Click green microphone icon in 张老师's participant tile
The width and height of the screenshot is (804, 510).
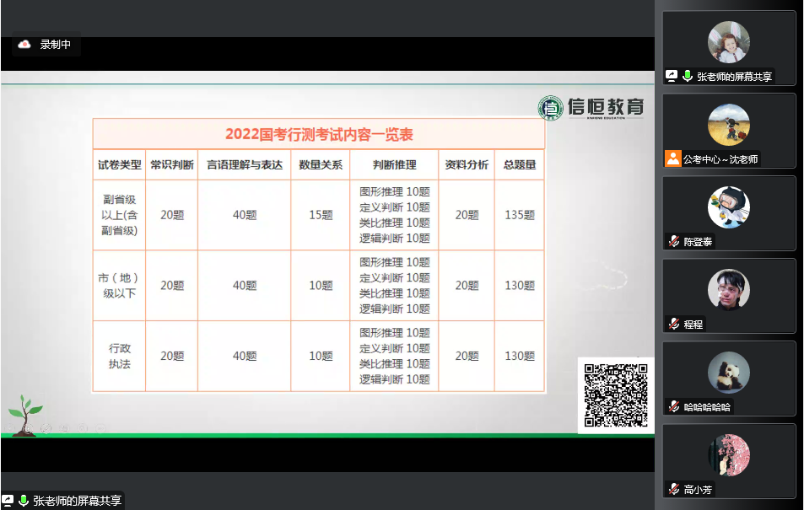(688, 76)
